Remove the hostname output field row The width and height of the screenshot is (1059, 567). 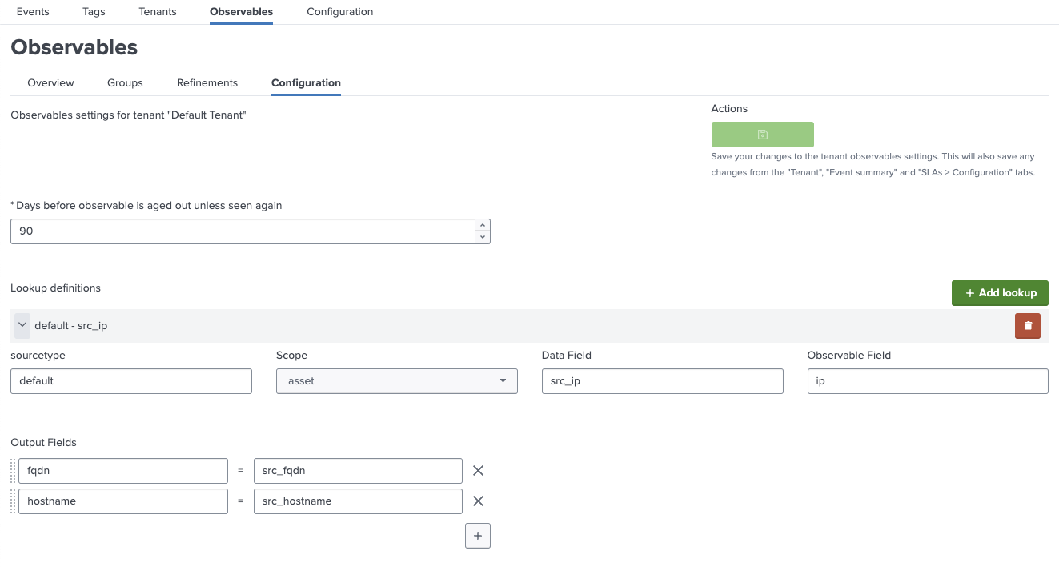tap(478, 501)
